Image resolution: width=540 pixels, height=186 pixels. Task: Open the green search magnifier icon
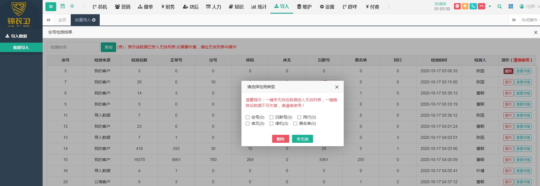499,7
